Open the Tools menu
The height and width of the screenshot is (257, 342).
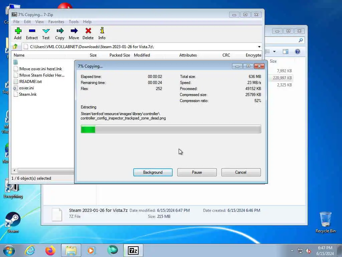click(74, 22)
